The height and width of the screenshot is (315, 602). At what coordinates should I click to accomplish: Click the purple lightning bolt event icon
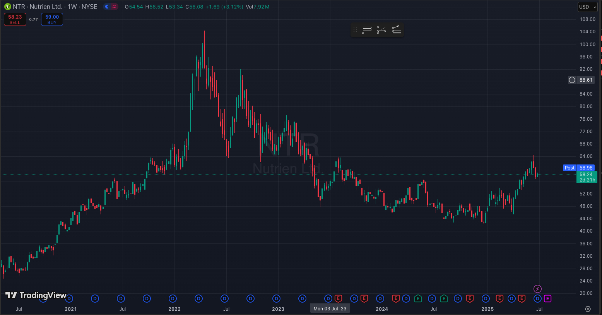point(537,289)
